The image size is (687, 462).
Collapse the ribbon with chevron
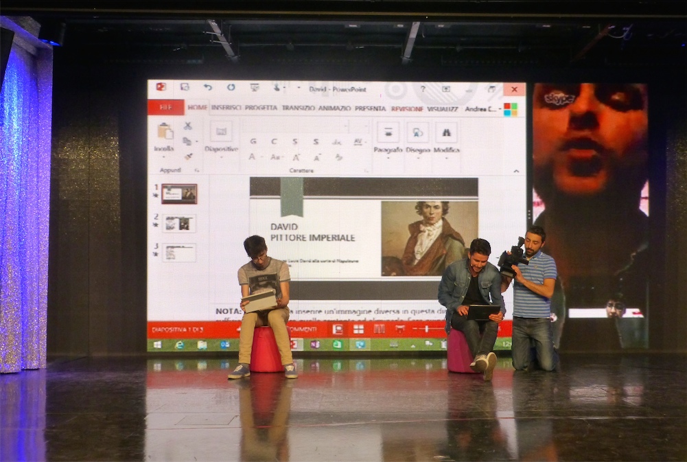pyautogui.click(x=516, y=172)
